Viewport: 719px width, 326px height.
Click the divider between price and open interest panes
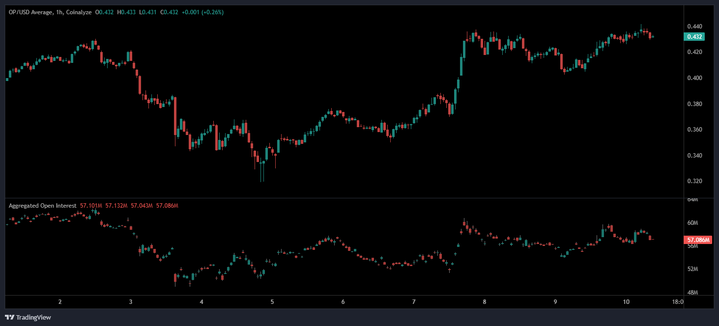(344, 198)
